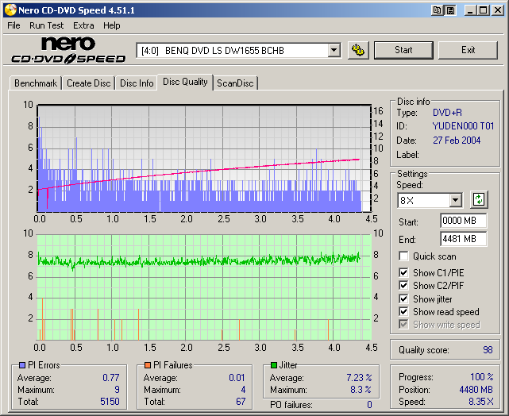
Task: Expand the drive selection dropdown arrow
Action: click(334, 51)
